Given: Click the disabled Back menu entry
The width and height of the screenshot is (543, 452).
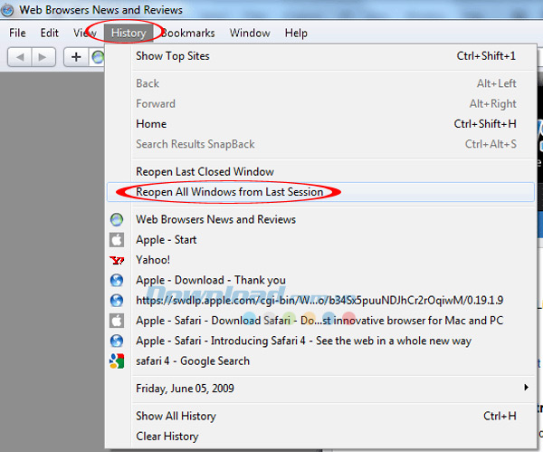Looking at the screenshot, I should [x=320, y=83].
